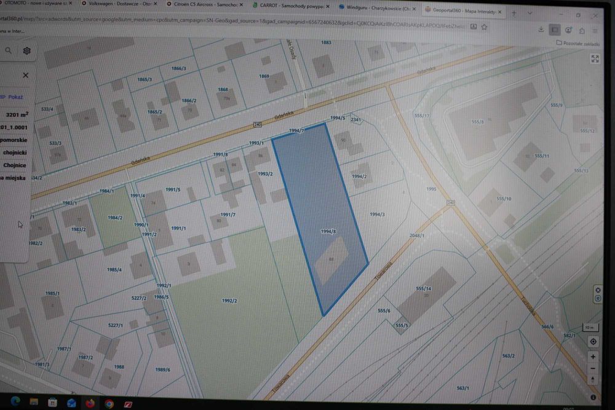Open the map search magnifier tool
The width and height of the screenshot is (615, 410).
(x=8, y=50)
